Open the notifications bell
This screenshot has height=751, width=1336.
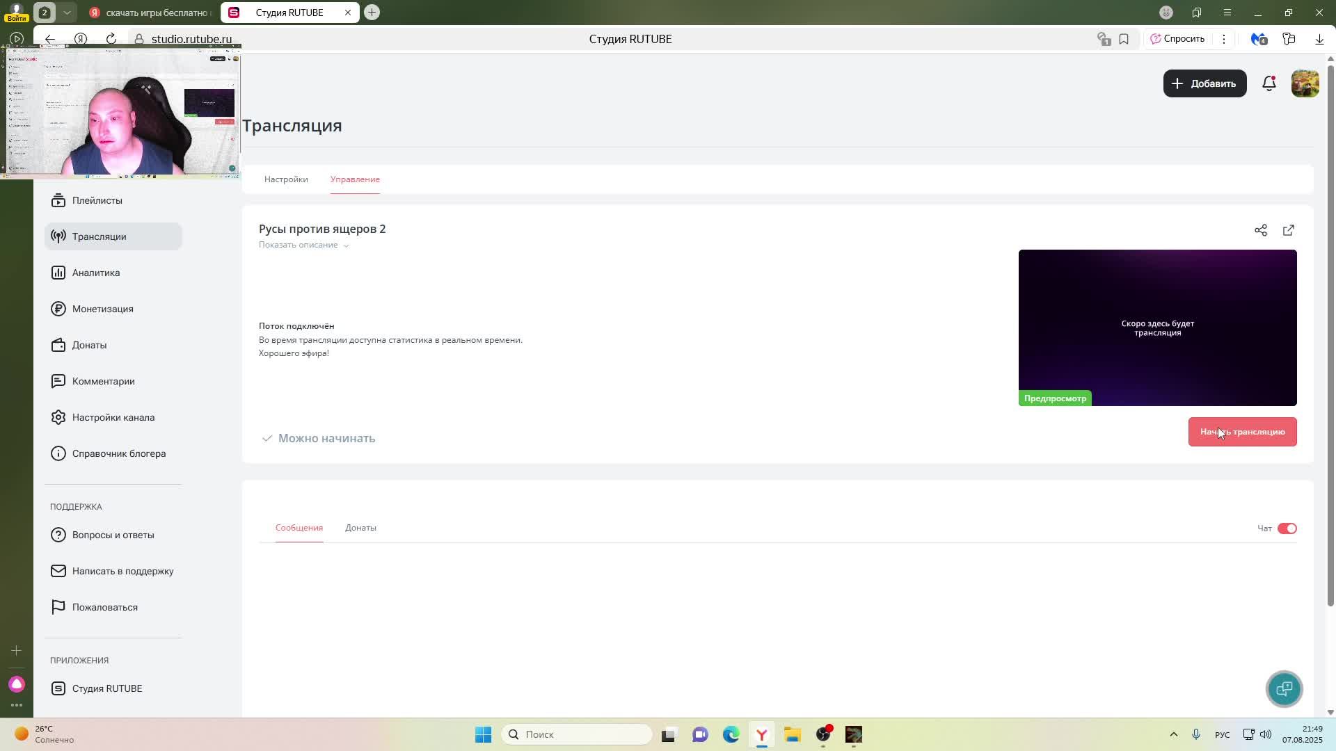[1269, 83]
